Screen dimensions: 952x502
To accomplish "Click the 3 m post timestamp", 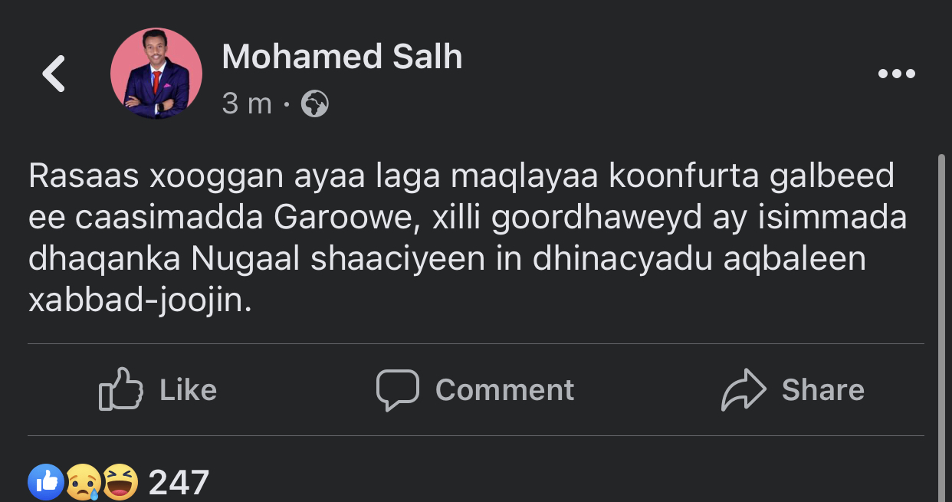I will click(x=247, y=103).
